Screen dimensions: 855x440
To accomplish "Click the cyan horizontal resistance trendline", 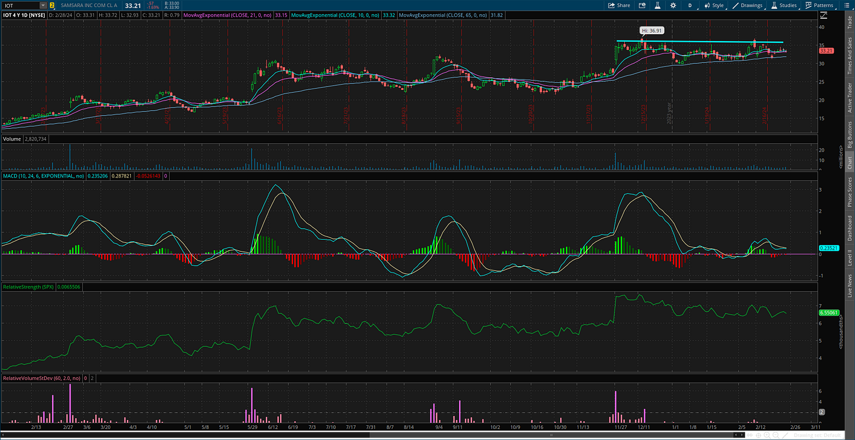I will coord(699,41).
